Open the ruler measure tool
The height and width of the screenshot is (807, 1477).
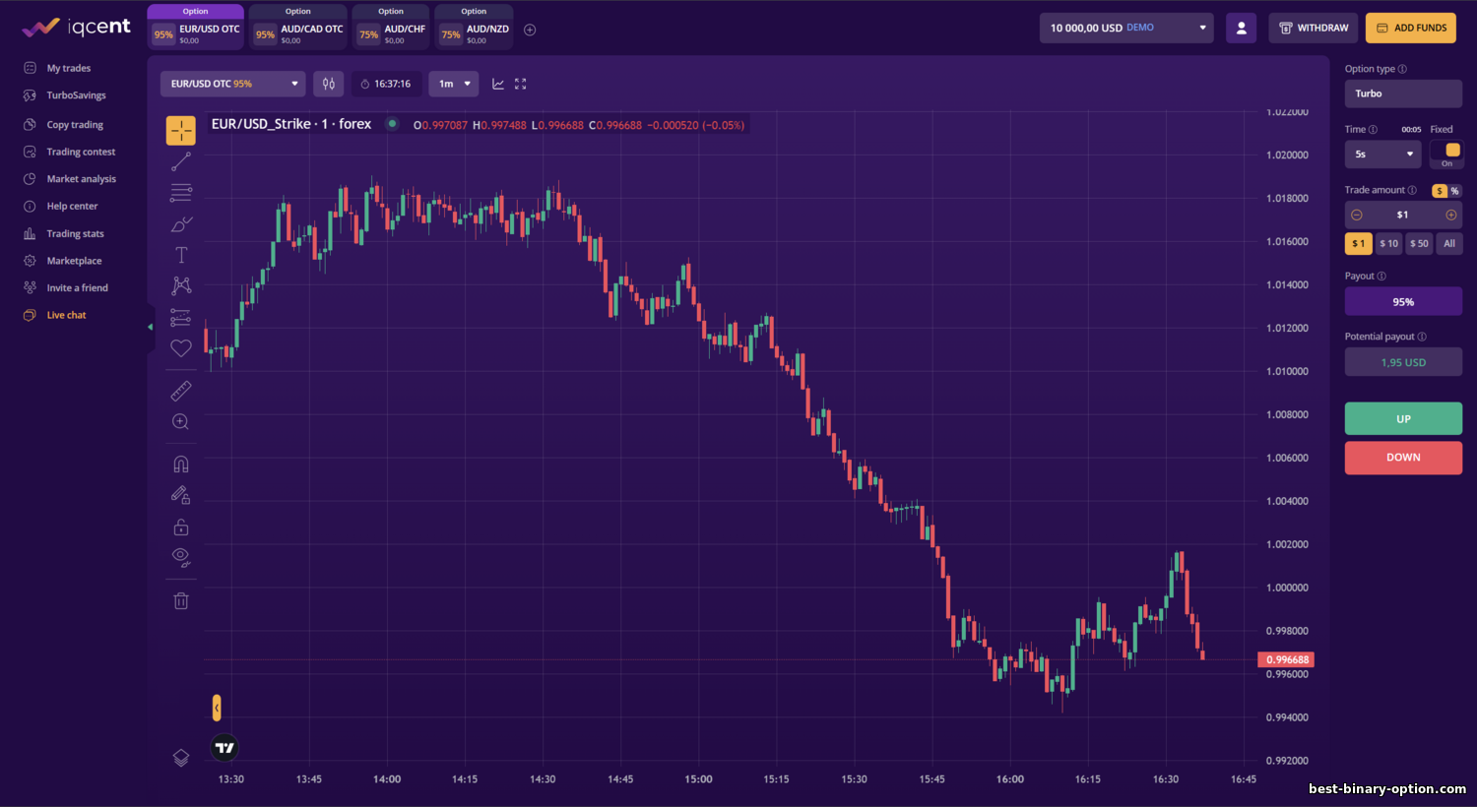[x=181, y=391]
